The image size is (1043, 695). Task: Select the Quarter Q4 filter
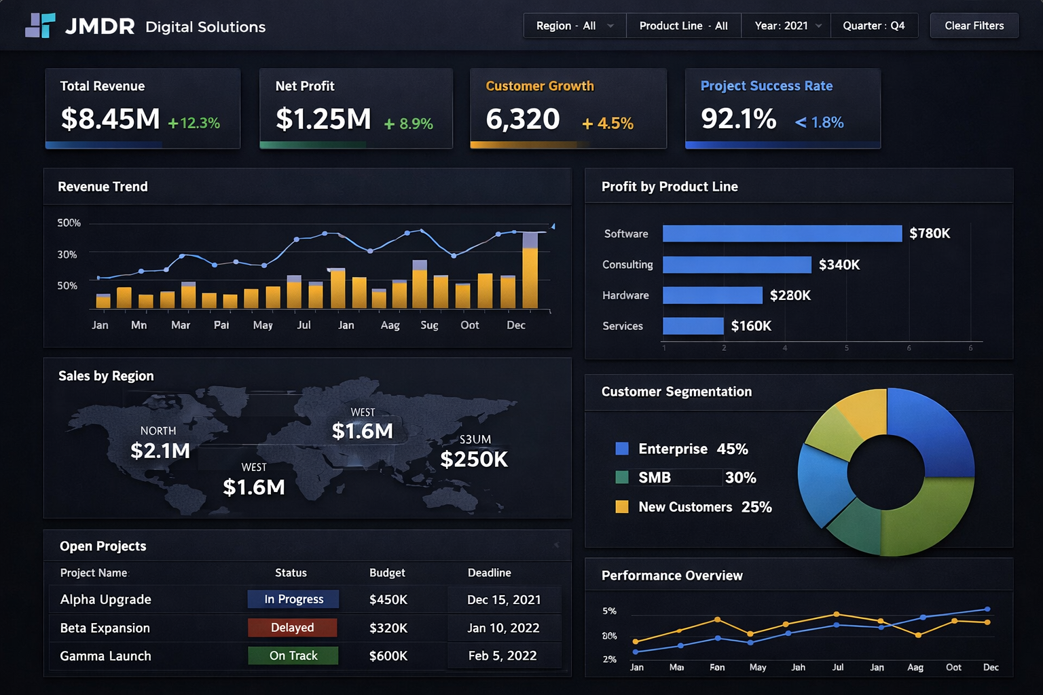875,26
